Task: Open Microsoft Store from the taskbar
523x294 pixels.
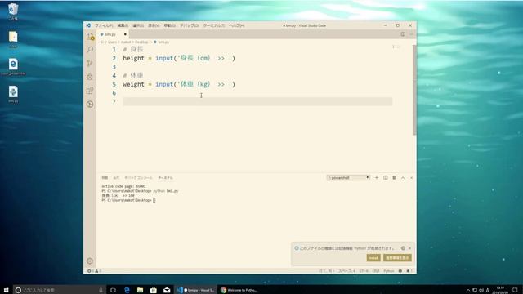Action: coord(154,290)
